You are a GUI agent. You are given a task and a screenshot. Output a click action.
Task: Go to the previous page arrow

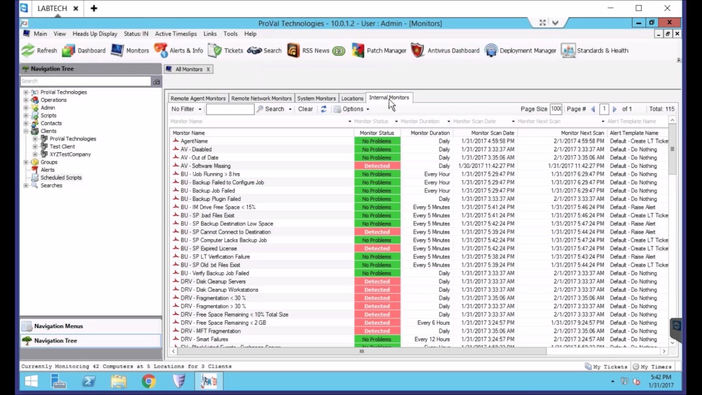tap(593, 109)
